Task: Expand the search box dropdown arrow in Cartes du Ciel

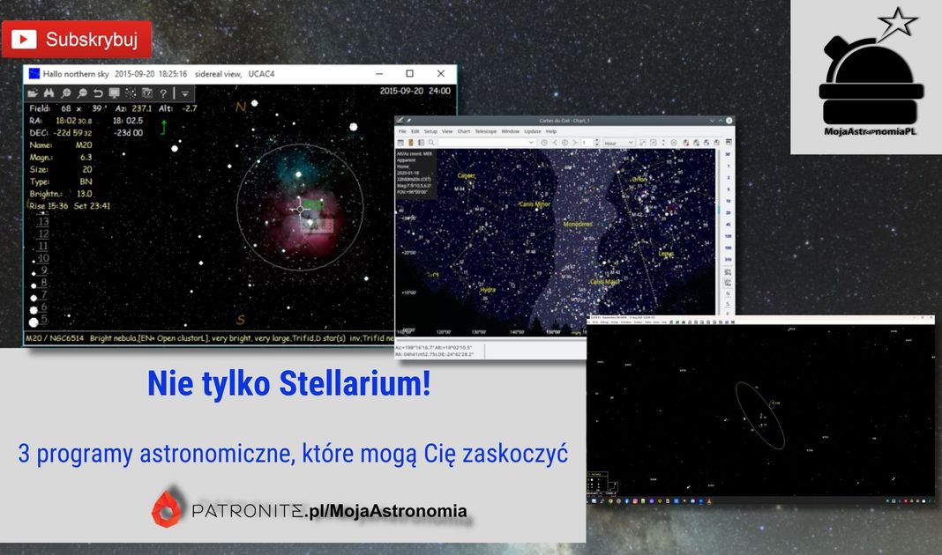Action: click(x=531, y=143)
